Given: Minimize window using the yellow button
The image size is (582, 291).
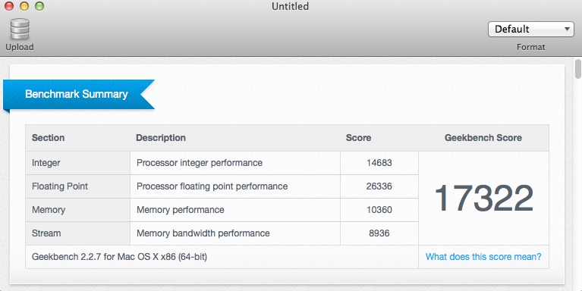Looking at the screenshot, I should 24,6.
